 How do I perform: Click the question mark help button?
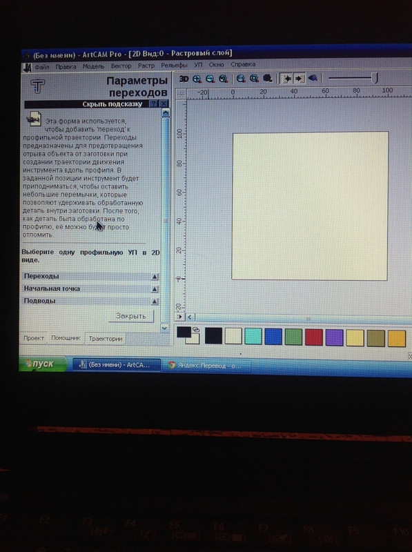point(153,104)
